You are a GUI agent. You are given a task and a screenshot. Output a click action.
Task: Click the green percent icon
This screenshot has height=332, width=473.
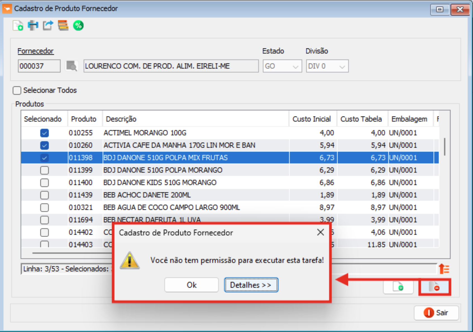click(78, 26)
